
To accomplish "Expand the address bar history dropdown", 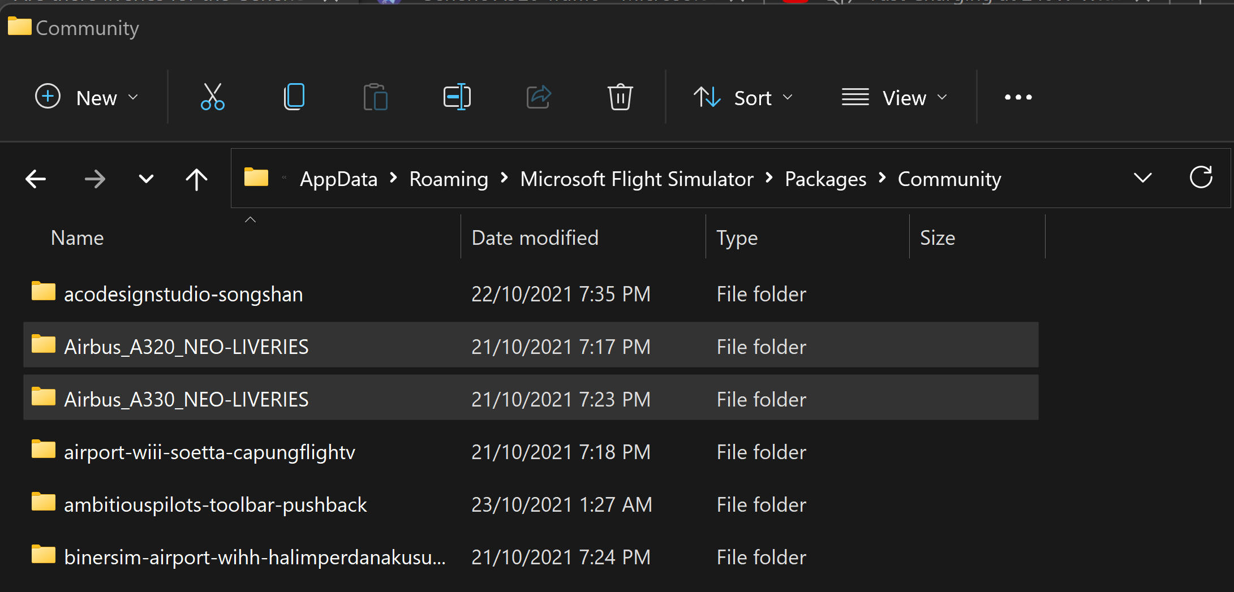I will pos(1142,178).
